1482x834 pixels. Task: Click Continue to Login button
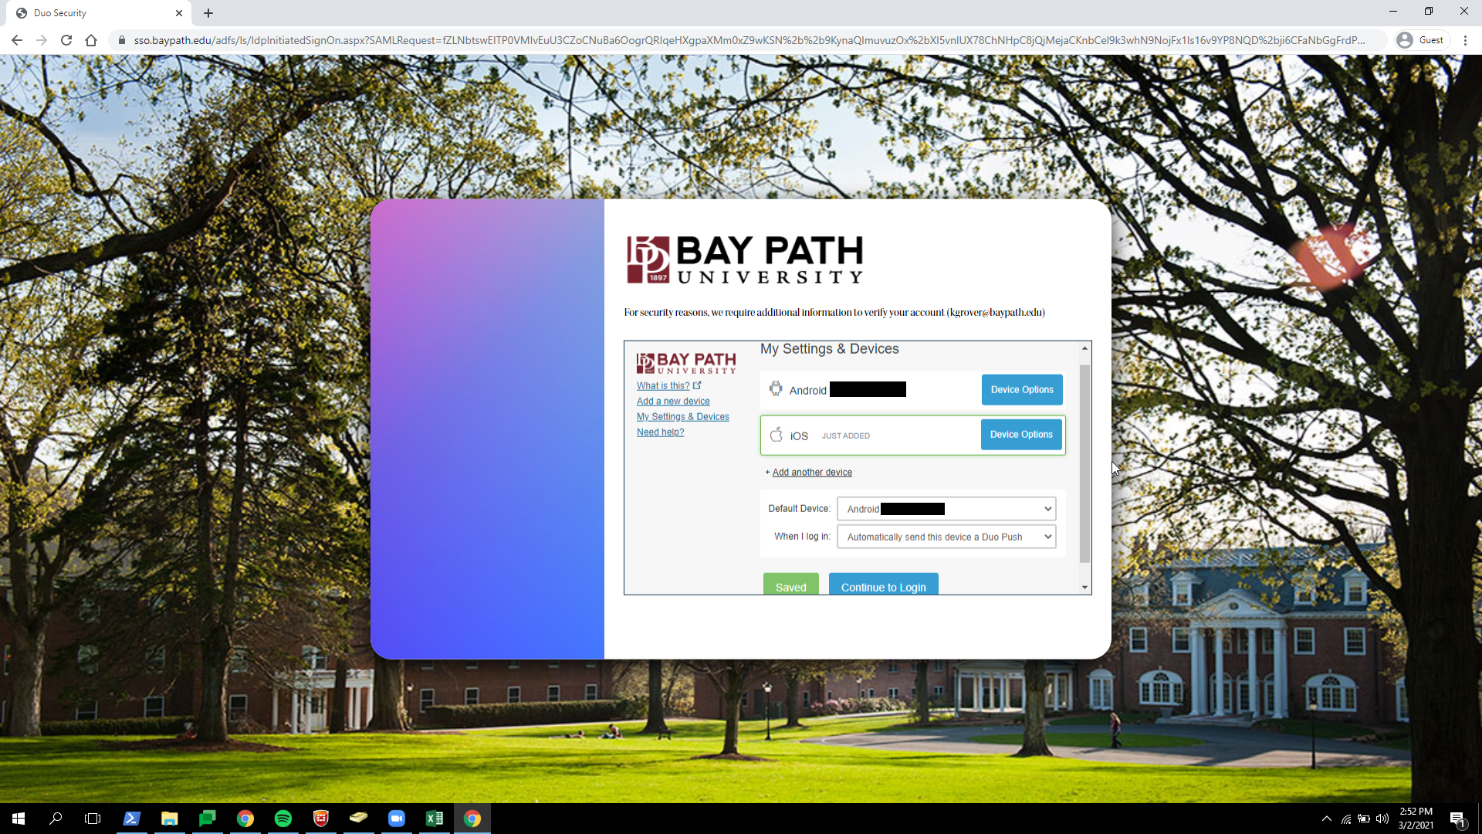[x=883, y=586]
